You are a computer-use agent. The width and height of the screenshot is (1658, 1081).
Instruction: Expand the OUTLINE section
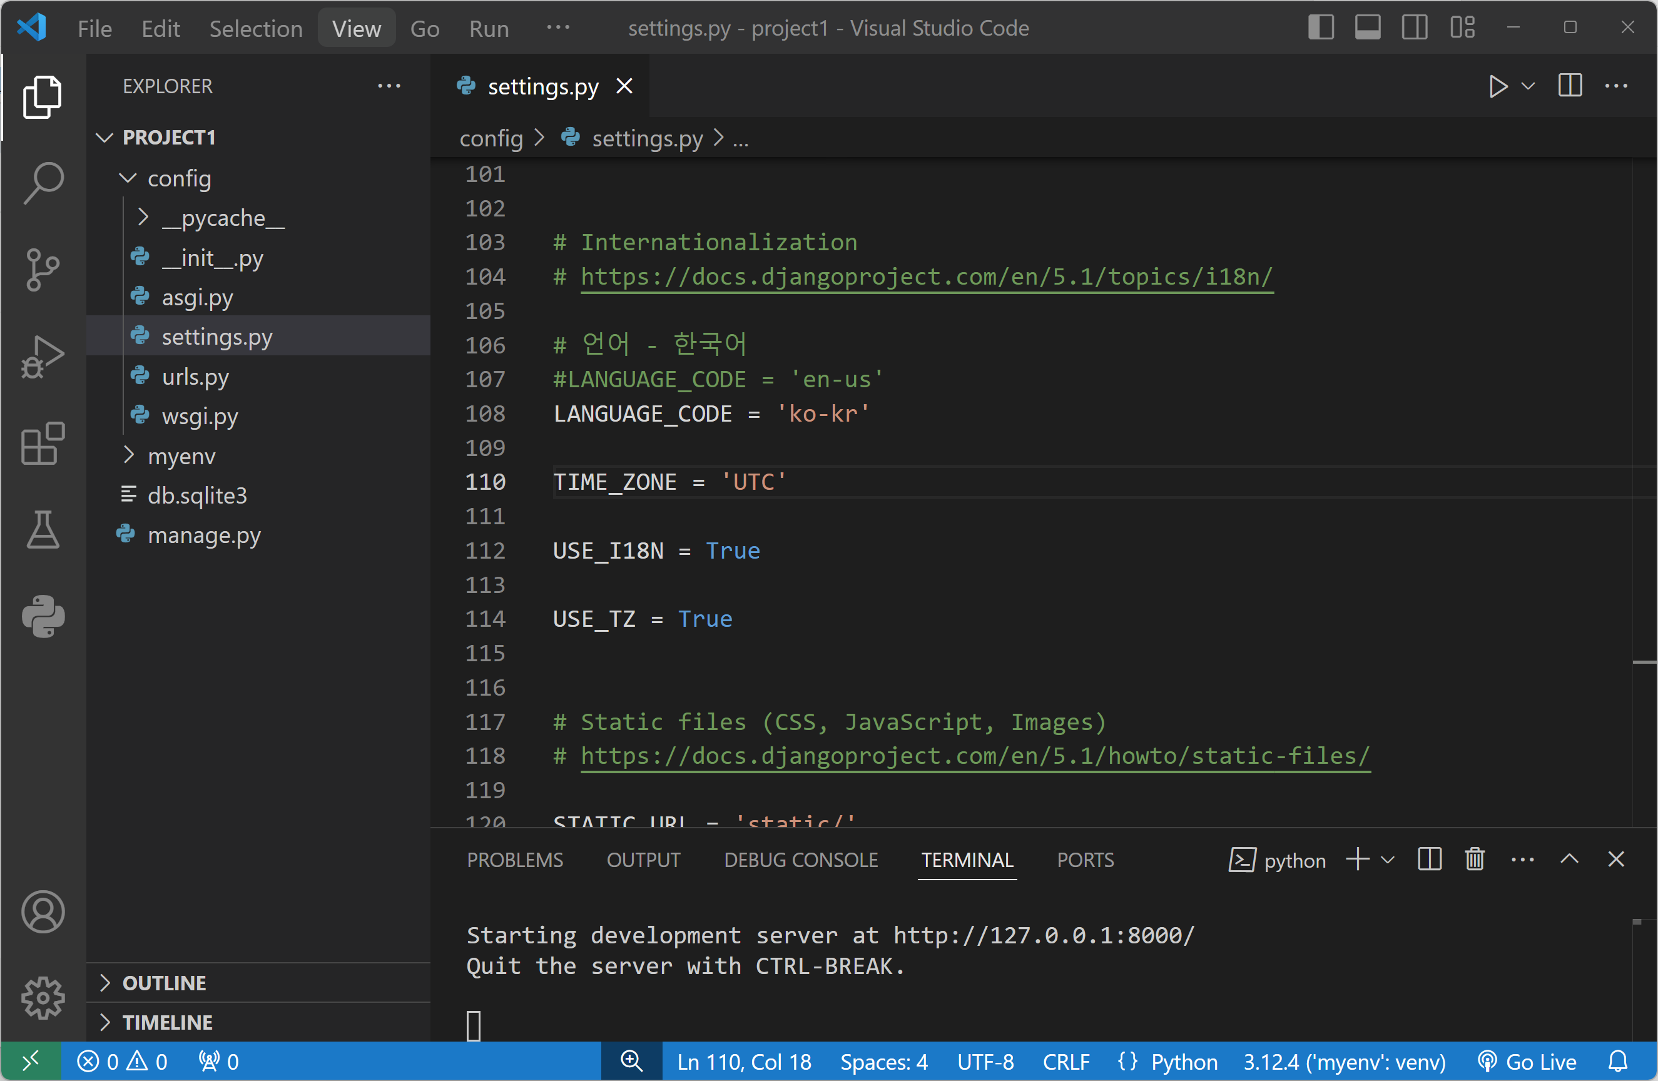[x=165, y=983]
